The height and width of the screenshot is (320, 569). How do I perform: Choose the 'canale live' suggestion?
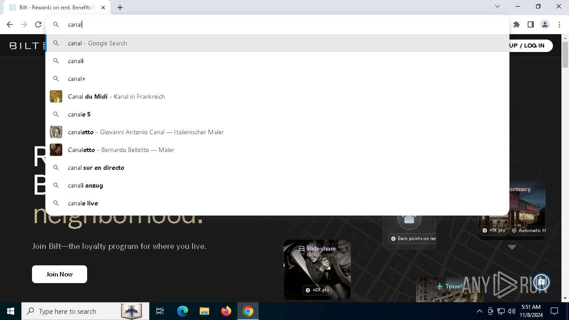(x=278, y=203)
